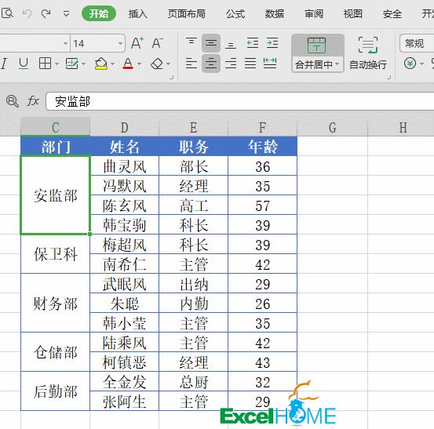Align text left
The width and height of the screenshot is (434, 429).
[191, 64]
